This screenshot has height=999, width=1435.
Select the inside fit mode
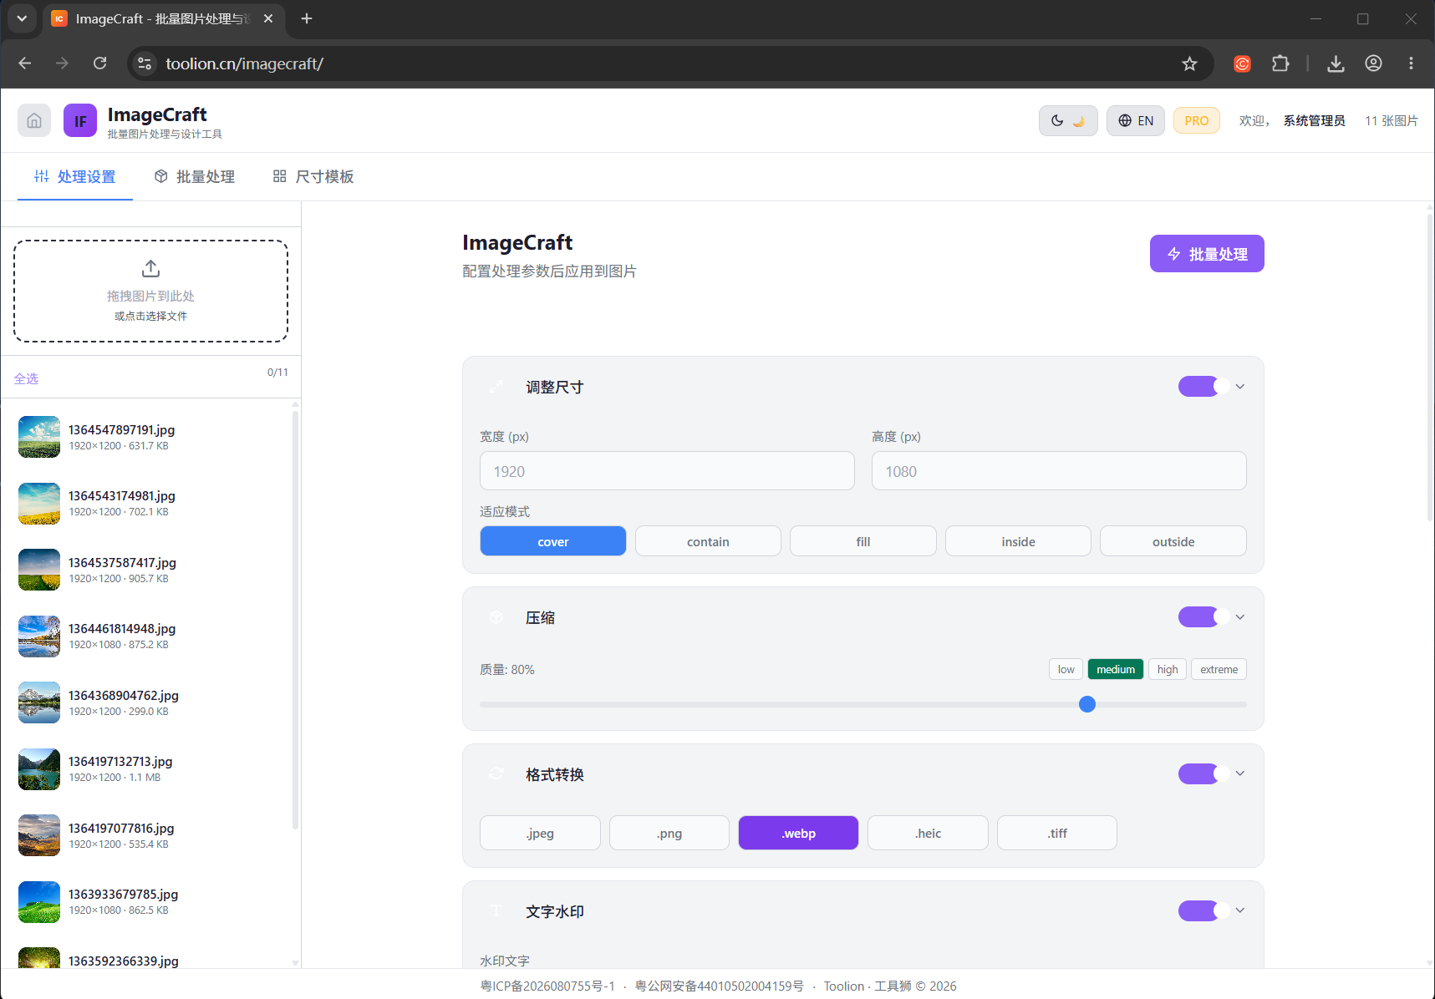[x=1018, y=541]
